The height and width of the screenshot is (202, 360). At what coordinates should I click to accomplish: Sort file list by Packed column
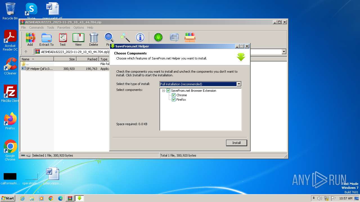[x=87, y=59]
